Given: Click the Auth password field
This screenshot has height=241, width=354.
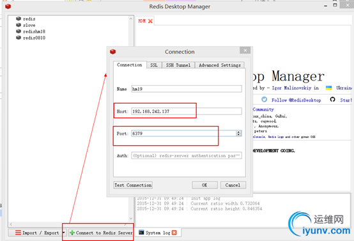Looking at the screenshot, I should [x=187, y=155].
